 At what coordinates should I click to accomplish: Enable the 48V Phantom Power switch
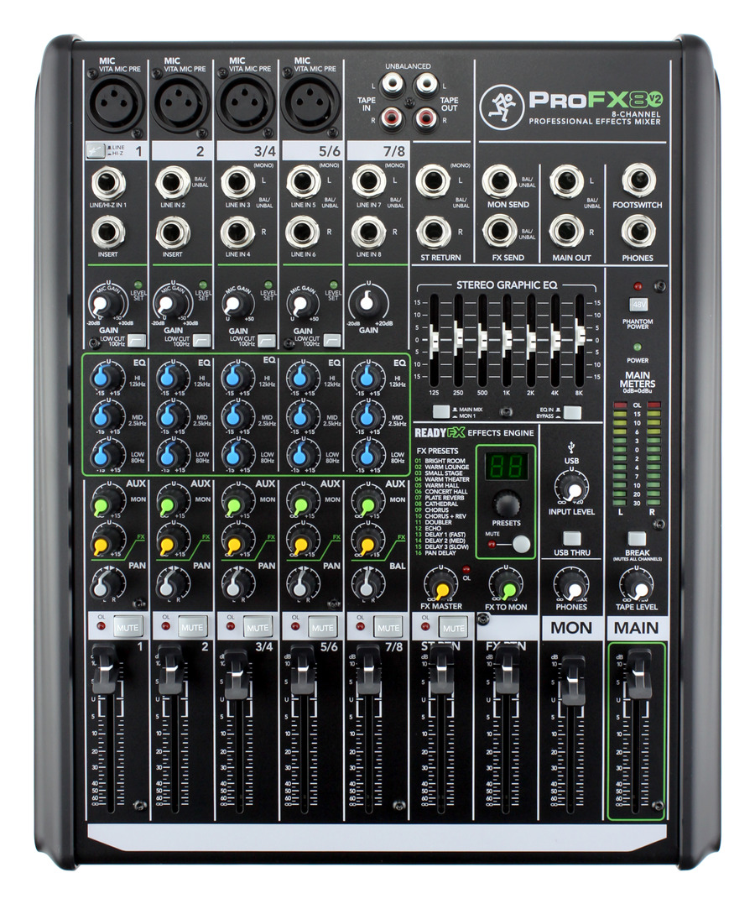638,303
